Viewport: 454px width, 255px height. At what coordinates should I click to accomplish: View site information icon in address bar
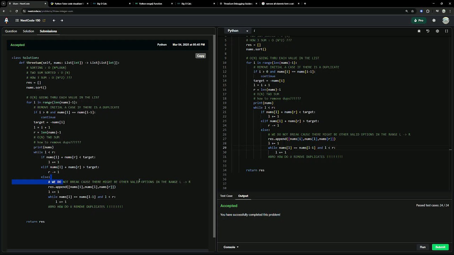click(24, 11)
